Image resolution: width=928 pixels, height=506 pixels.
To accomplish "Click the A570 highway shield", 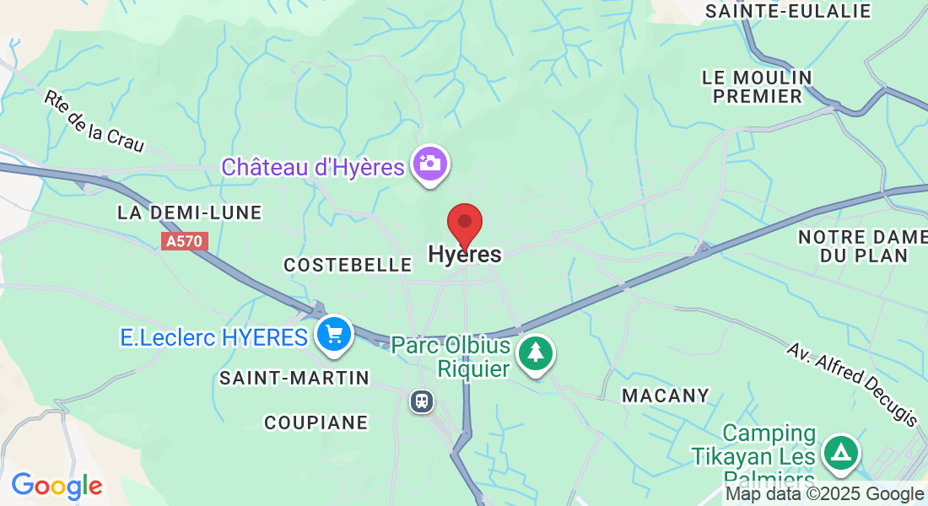I will (x=185, y=241).
